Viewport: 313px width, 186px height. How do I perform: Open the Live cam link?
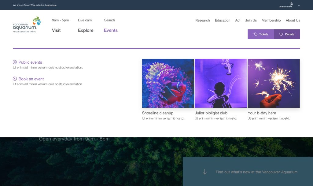point(85,20)
